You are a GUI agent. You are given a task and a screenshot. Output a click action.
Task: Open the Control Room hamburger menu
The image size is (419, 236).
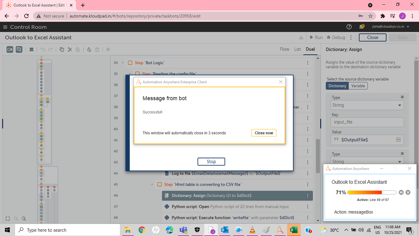(5, 27)
